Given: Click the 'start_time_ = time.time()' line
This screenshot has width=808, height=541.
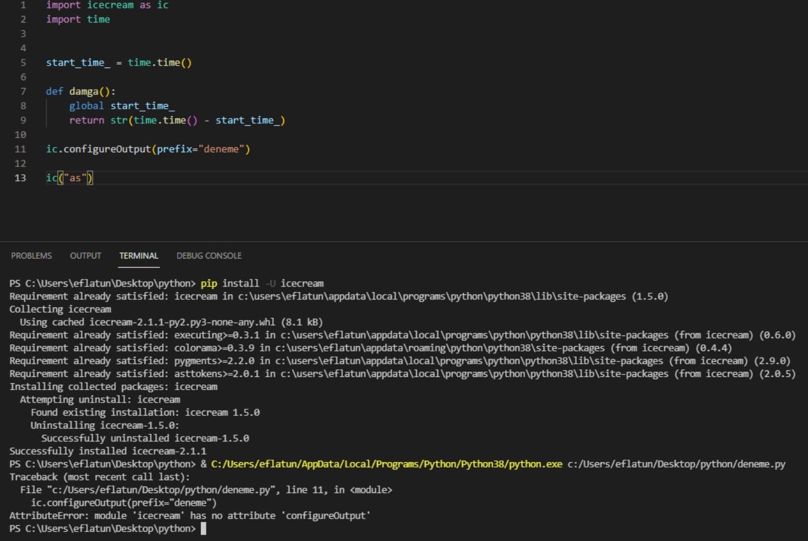Looking at the screenshot, I should 119,63.
